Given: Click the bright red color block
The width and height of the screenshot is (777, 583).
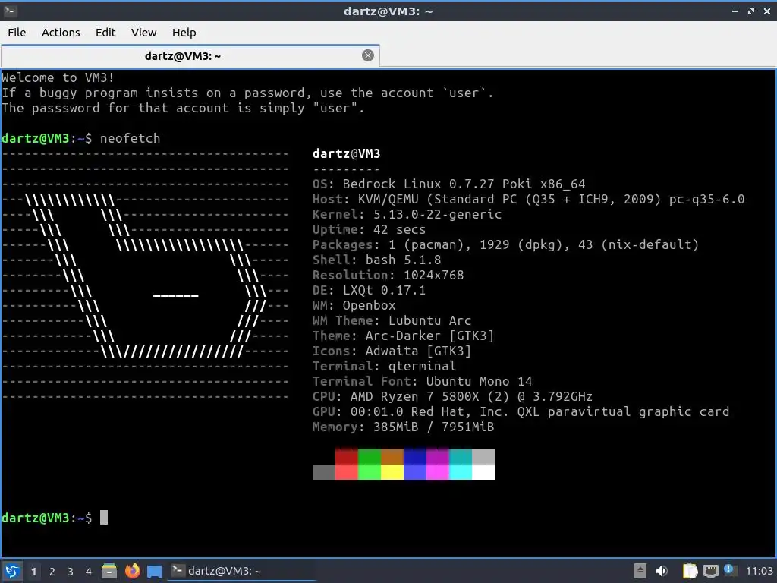Looking at the screenshot, I should pyautogui.click(x=346, y=472).
